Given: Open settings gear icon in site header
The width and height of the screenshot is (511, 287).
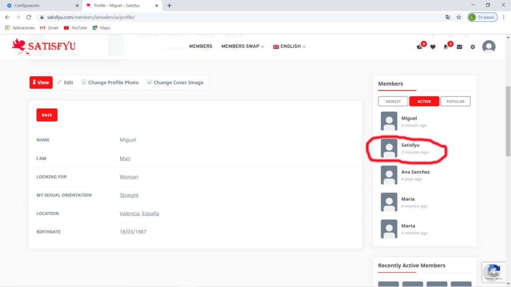Looking at the screenshot, I should (473, 47).
